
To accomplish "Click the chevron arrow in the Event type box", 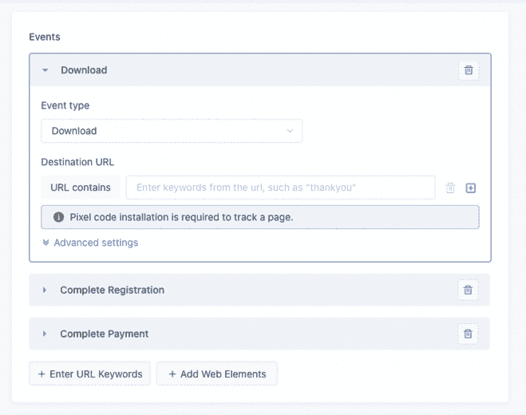I will 290,131.
